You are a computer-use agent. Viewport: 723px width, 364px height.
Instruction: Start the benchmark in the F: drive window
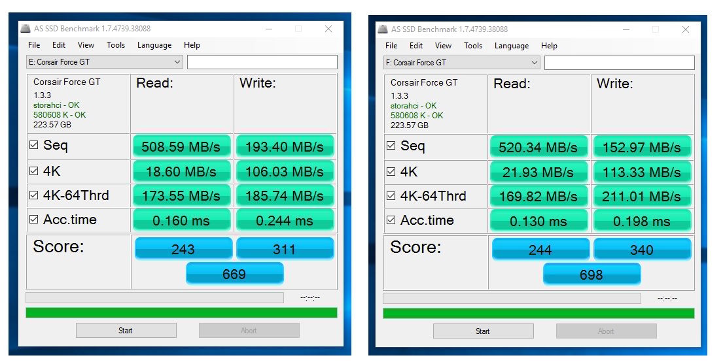[x=484, y=331]
